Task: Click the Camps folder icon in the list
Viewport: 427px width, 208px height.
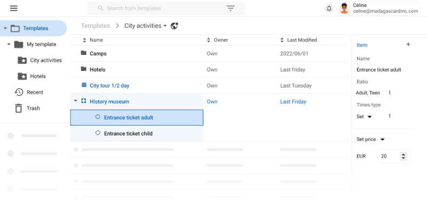Action: [84, 53]
